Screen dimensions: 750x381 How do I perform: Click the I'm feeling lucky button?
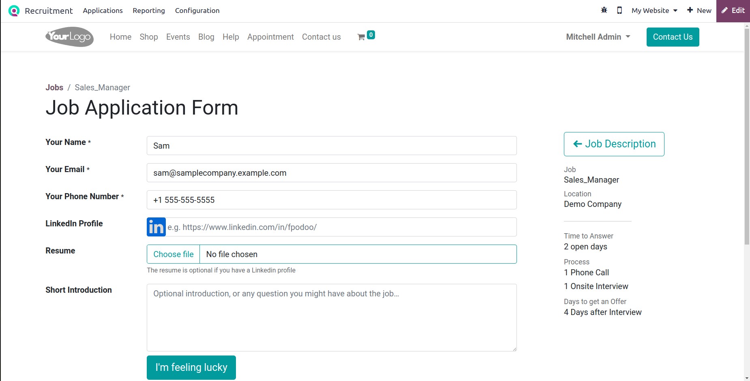[191, 368]
